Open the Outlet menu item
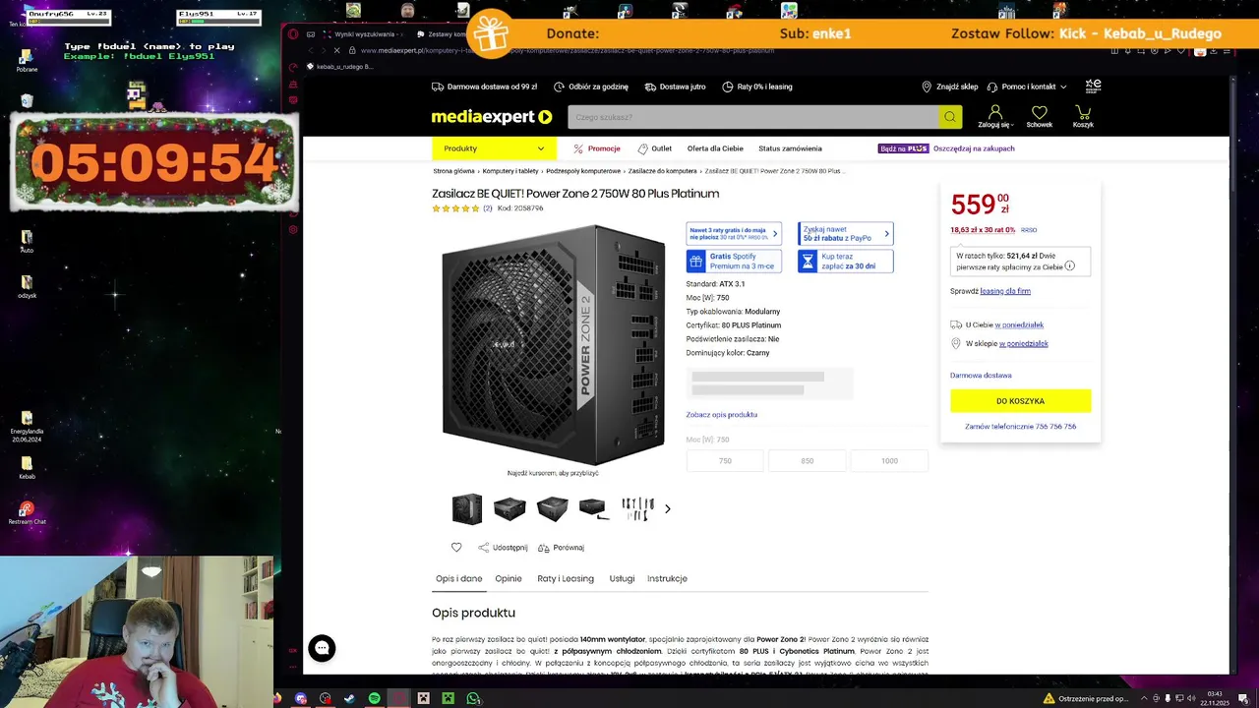The image size is (1259, 708). pos(655,148)
